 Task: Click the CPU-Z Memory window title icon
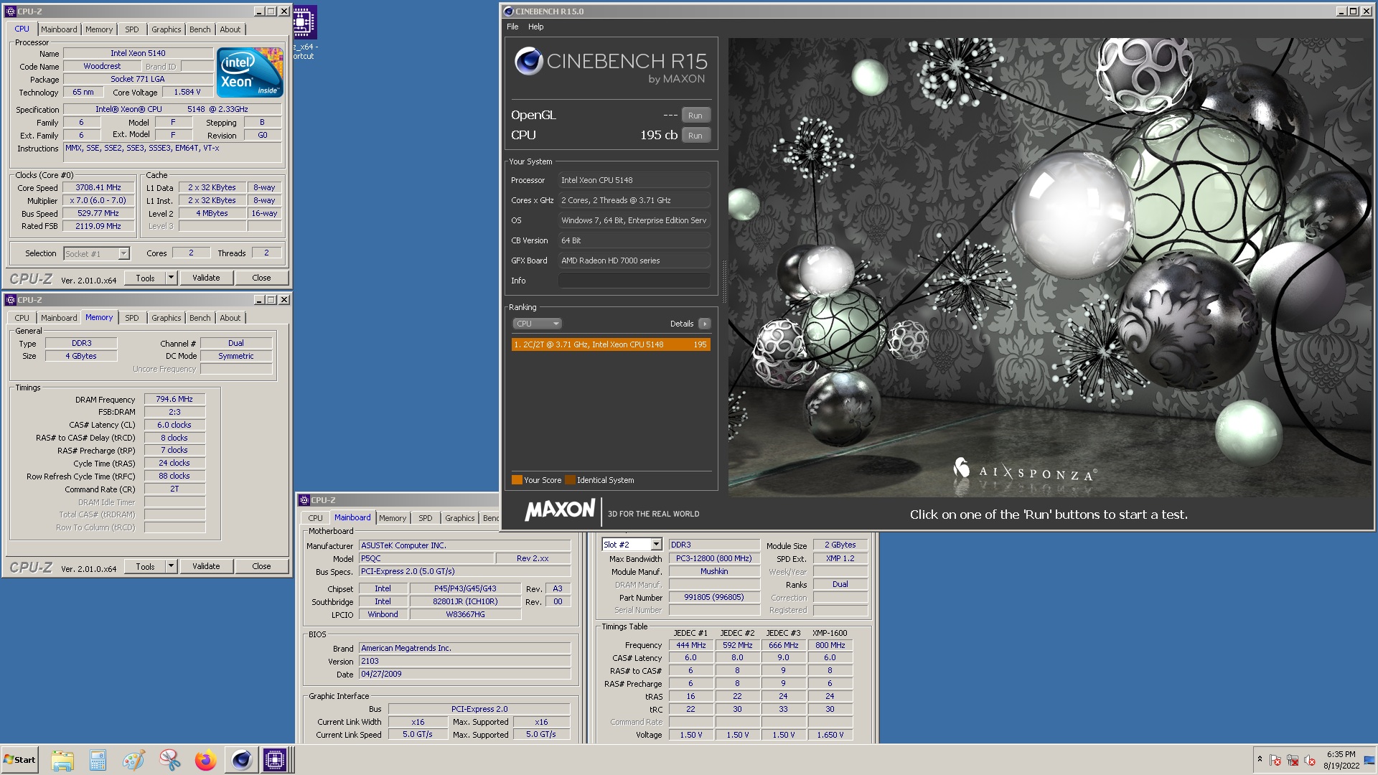click(11, 300)
